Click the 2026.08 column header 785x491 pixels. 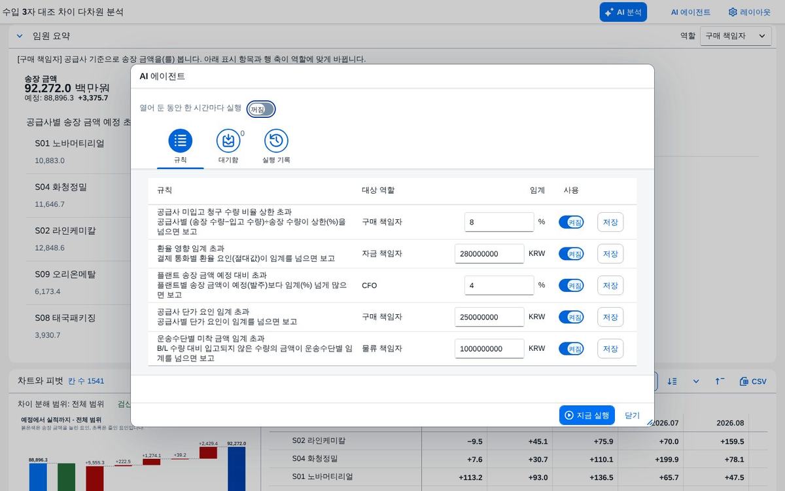coord(730,423)
